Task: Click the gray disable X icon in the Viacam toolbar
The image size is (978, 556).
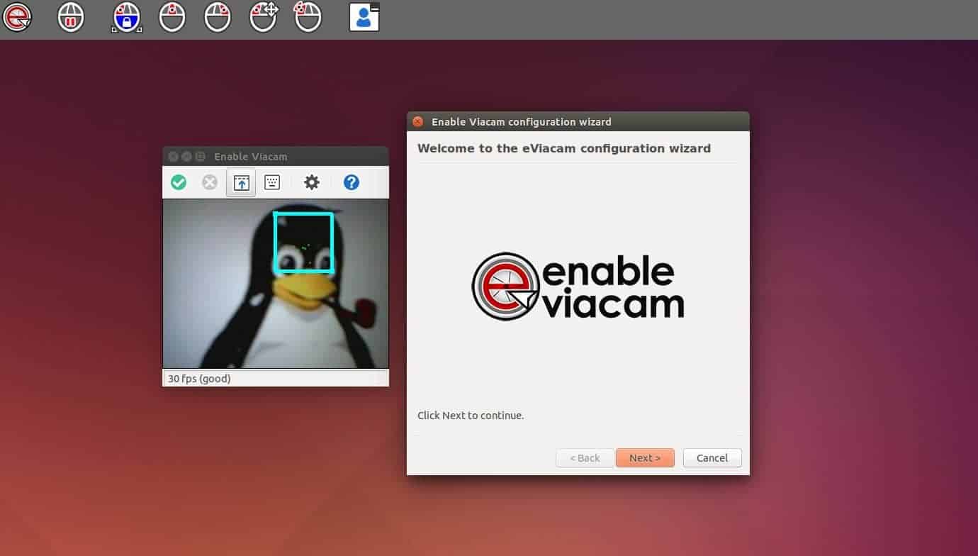Action: [x=210, y=182]
